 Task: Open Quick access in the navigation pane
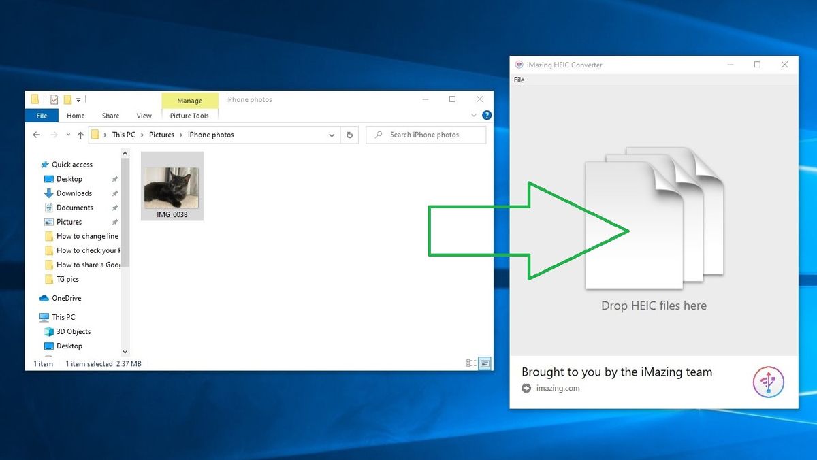pos(70,164)
